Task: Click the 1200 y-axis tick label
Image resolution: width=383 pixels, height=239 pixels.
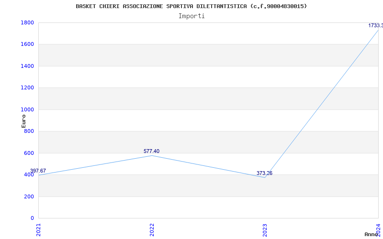Action: [27, 88]
